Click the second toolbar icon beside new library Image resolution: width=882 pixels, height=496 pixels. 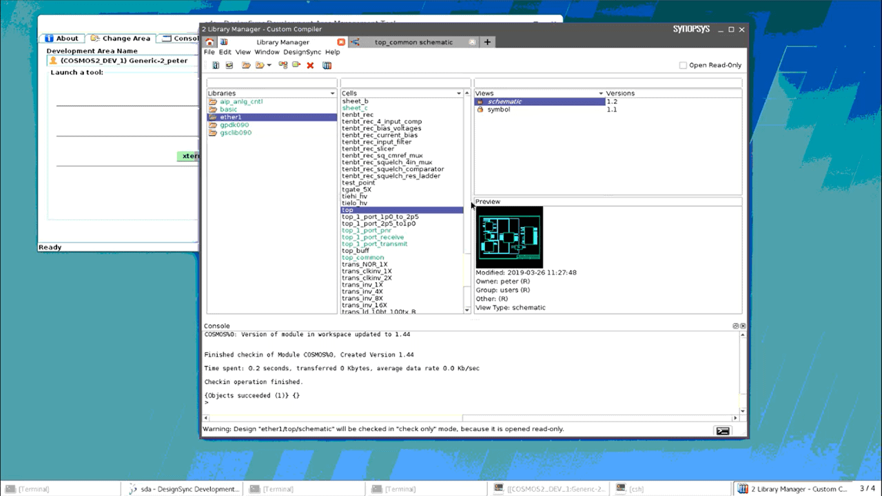(x=229, y=65)
